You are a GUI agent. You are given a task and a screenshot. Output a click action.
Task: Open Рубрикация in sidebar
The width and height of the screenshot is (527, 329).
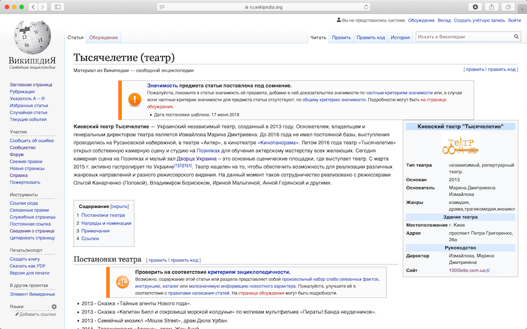pyautogui.click(x=22, y=91)
